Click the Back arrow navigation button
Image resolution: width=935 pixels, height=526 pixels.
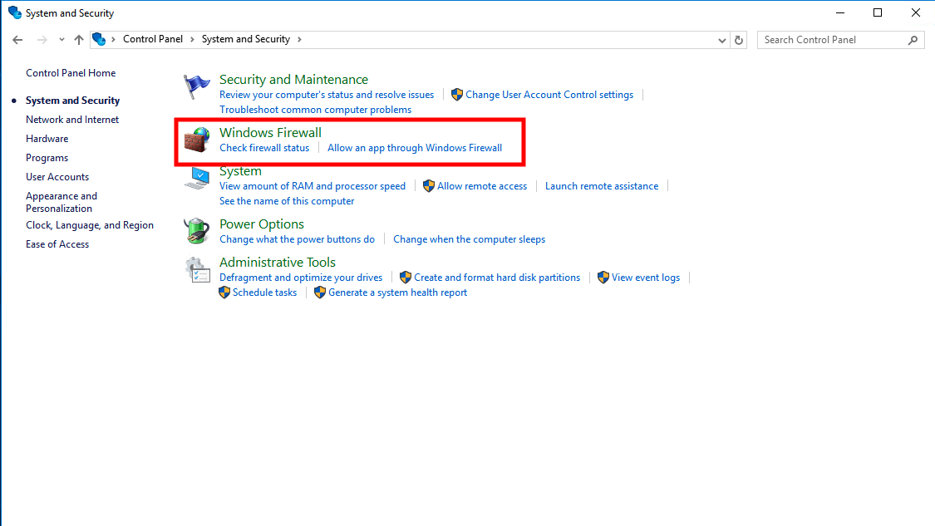pyautogui.click(x=18, y=40)
